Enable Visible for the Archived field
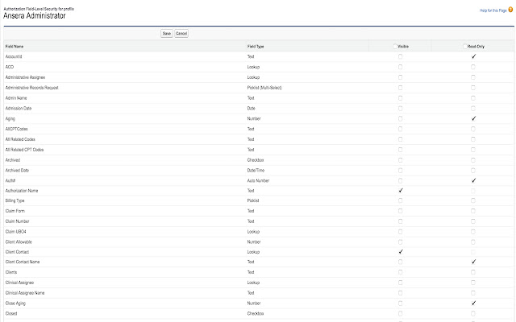Viewport: 516px width, 322px height. point(400,160)
